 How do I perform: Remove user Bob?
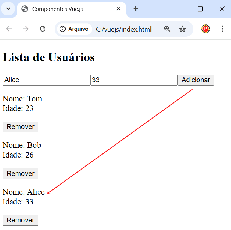21,174
